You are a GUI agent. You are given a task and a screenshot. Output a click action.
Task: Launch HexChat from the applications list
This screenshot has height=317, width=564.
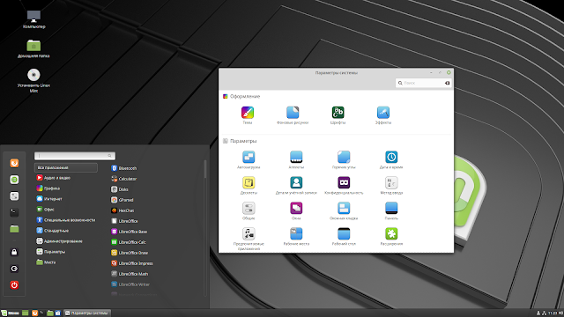[x=122, y=210]
